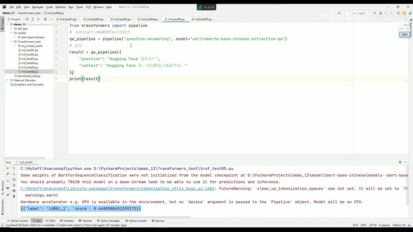Screen dimensions: 413x232
Task: Collapse the demo_13 project root
Action: (x=7, y=24)
